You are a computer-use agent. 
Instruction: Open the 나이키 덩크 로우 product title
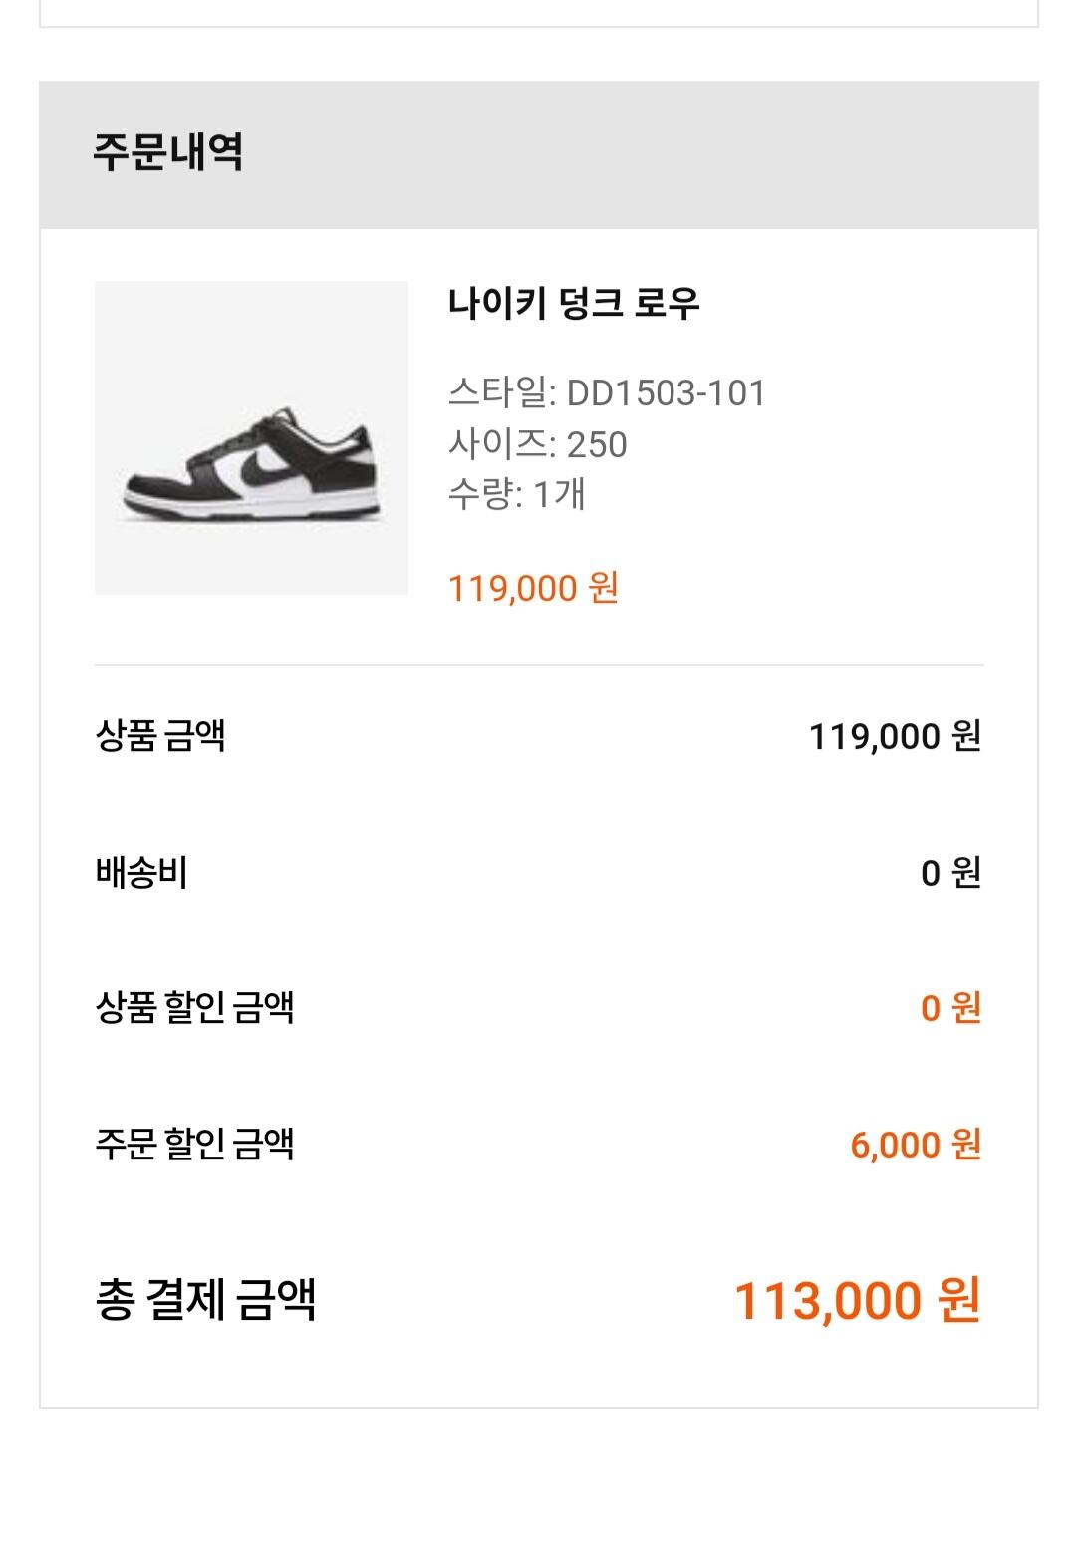tap(574, 302)
